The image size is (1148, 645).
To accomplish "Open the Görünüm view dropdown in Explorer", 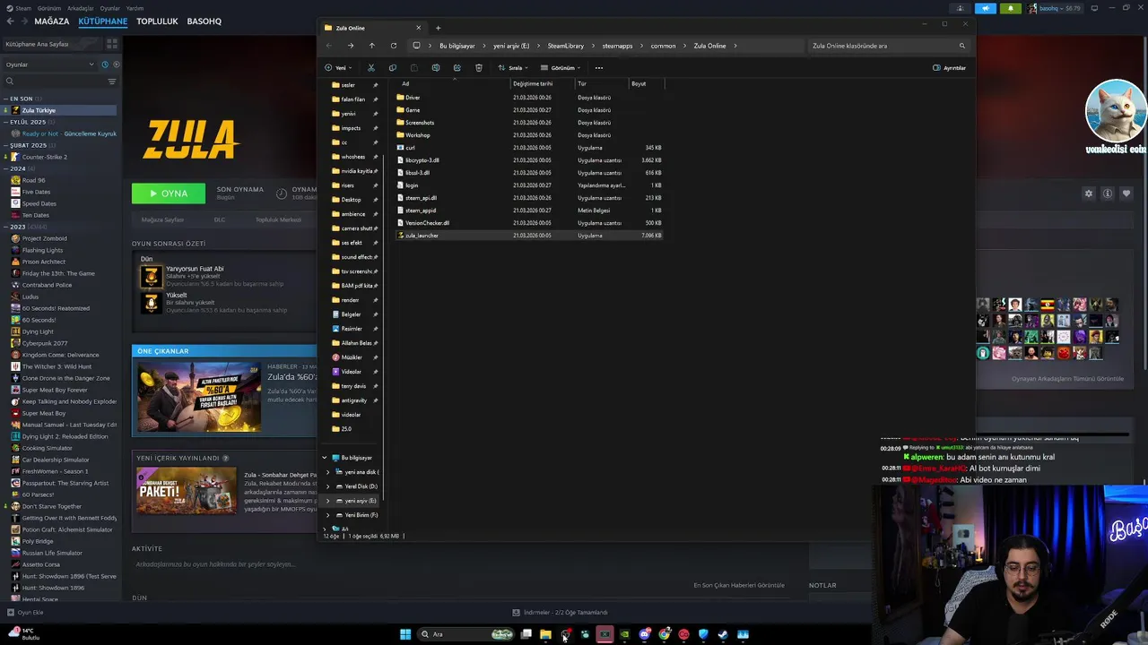I will click(561, 67).
